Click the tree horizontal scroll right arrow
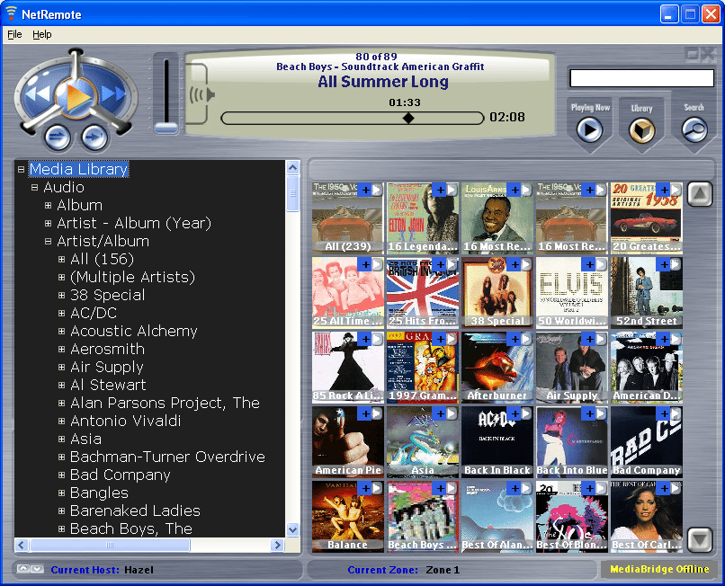This screenshot has height=586, width=725. coord(277,546)
